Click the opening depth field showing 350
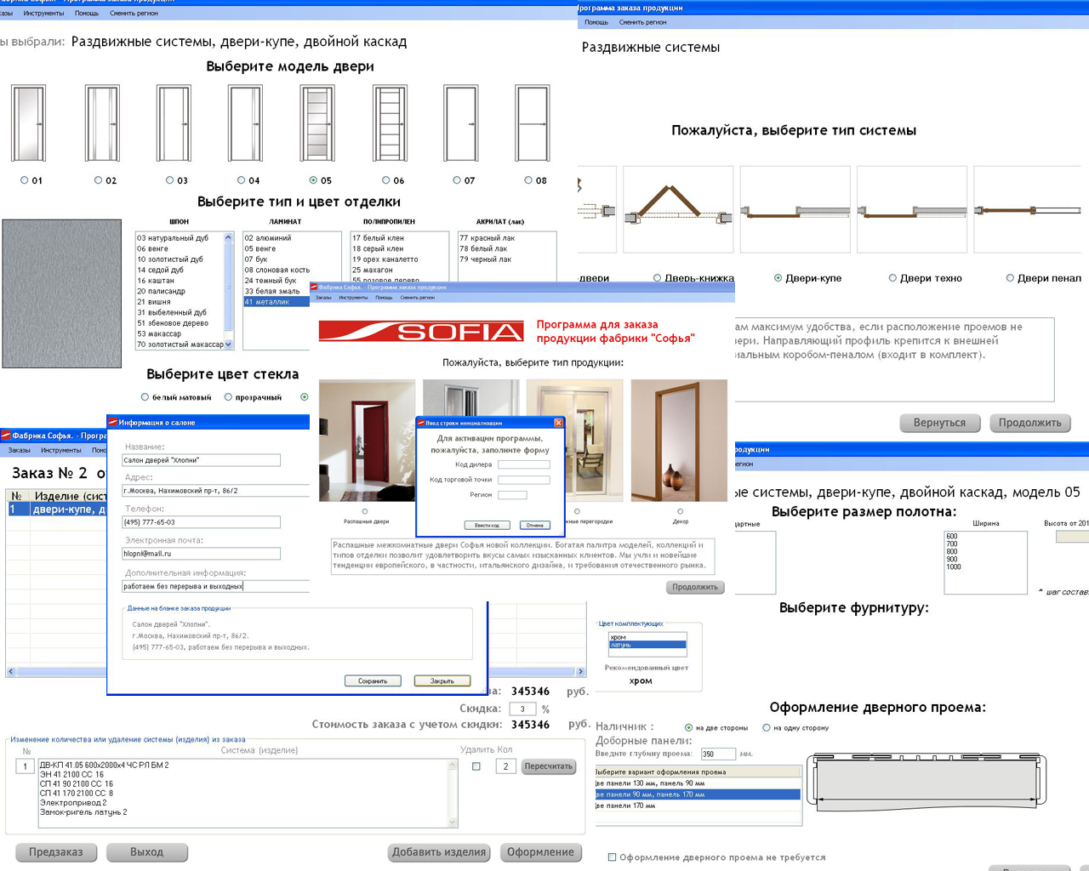The width and height of the screenshot is (1089, 871). click(718, 754)
